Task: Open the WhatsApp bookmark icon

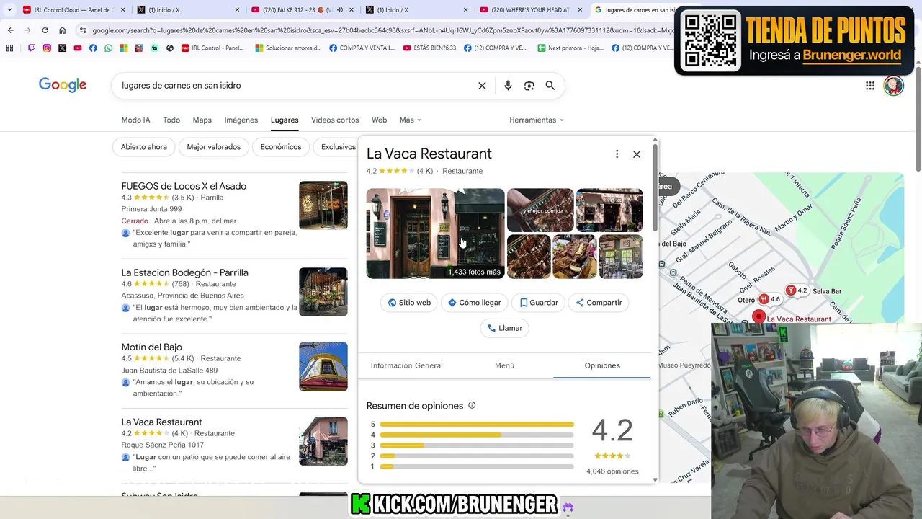Action: [x=108, y=48]
